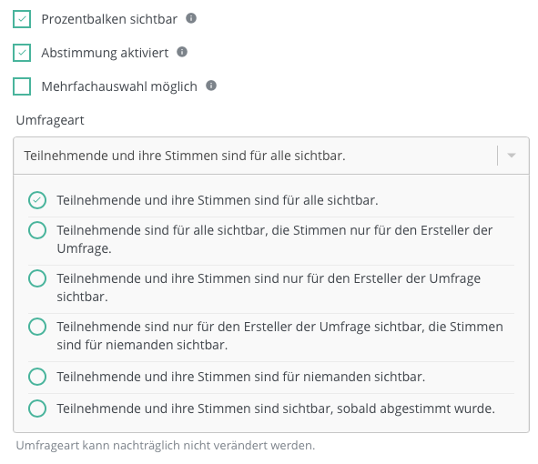Select radio 'Teilnehmende und ihre Stimmen für niemanden sichtbar'

tap(37, 377)
